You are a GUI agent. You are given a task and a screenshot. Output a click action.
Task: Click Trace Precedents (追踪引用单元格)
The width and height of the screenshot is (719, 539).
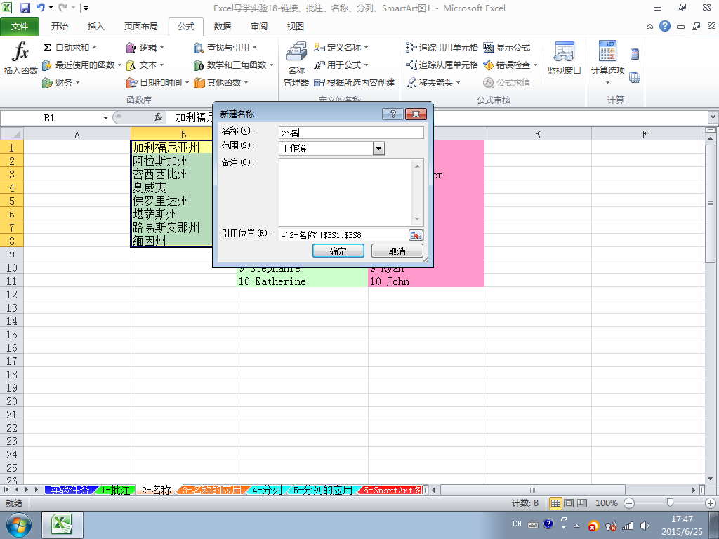click(x=442, y=48)
